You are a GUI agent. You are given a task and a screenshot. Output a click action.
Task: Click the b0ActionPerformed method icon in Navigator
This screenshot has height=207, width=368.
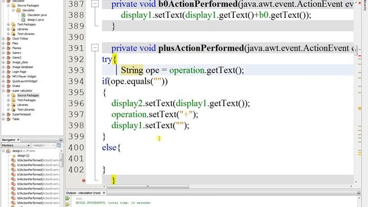click(x=13, y=160)
